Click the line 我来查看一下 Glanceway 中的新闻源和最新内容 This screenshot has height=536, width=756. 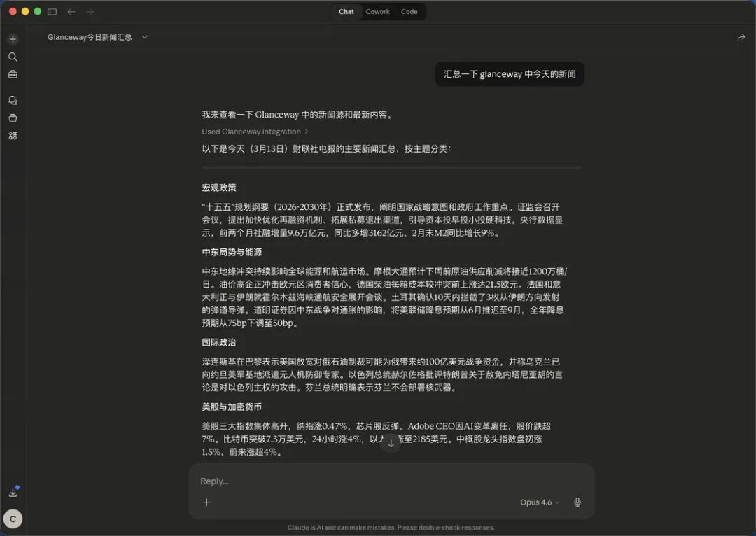click(297, 115)
